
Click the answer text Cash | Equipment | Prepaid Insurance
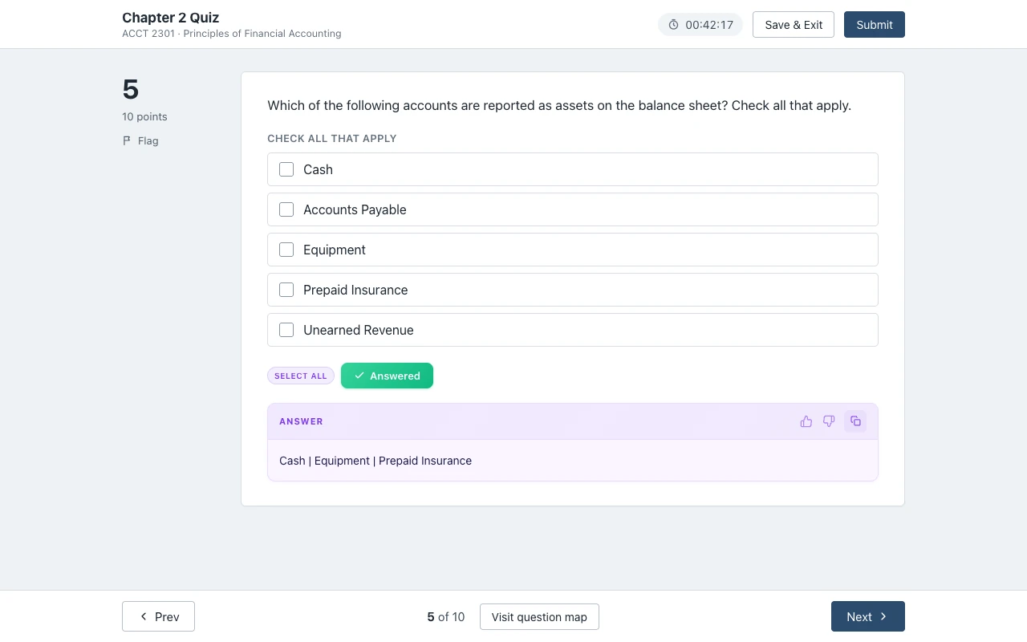(375, 461)
